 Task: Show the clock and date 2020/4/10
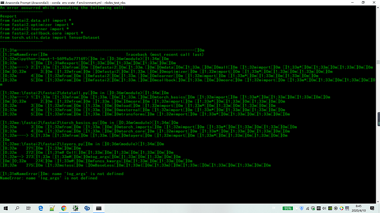[x=359, y=209]
